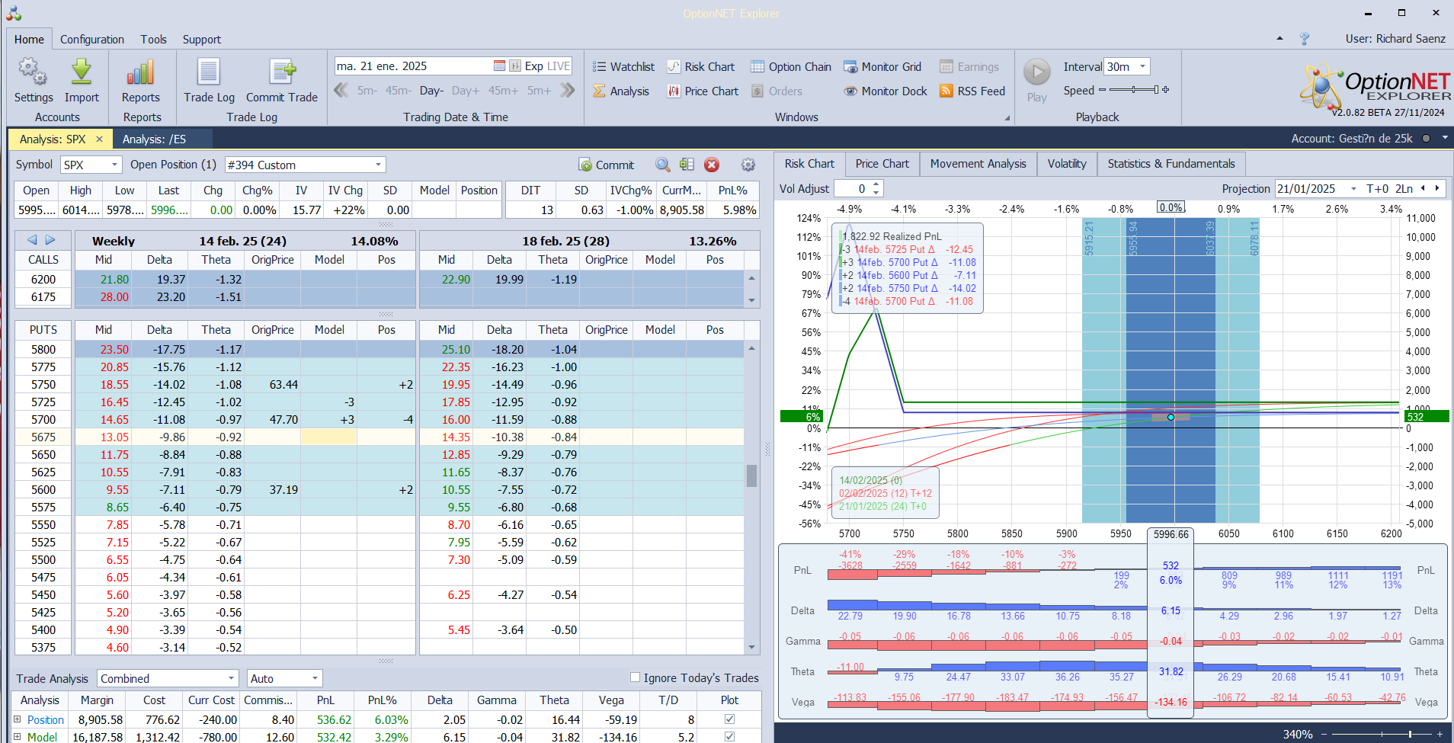Open the Statistics & Fundamentals tab

pyautogui.click(x=1171, y=164)
